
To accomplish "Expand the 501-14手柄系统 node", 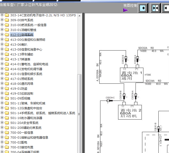I will tap(2, 113).
